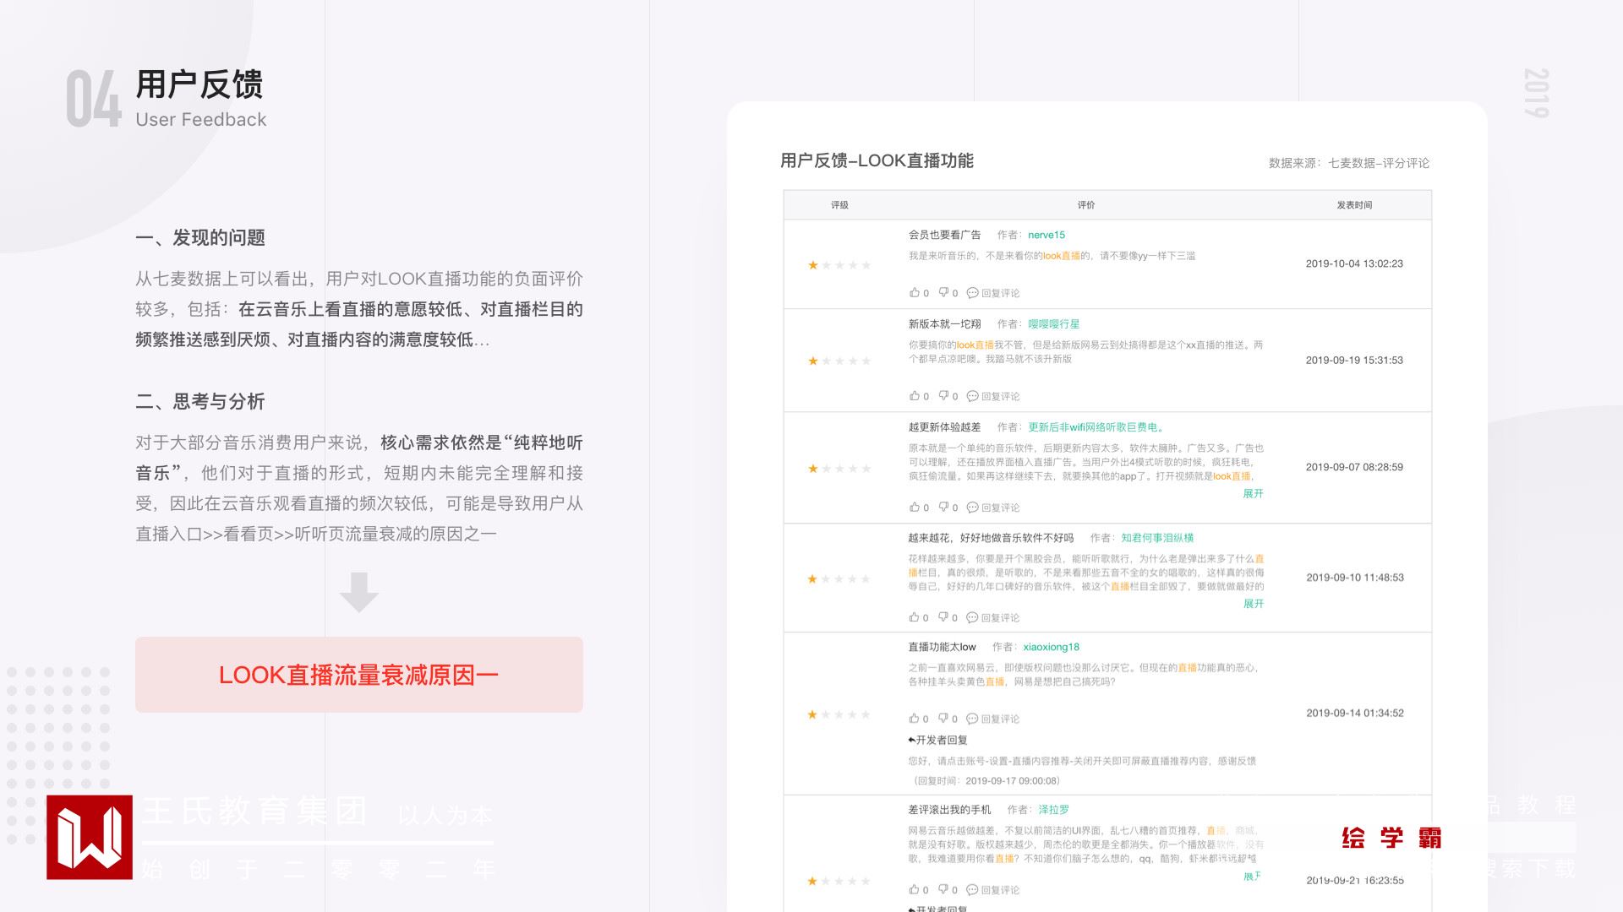1623x912 pixels.
Task: Click thumbs-up icon on nerve15 review
Action: click(x=914, y=292)
